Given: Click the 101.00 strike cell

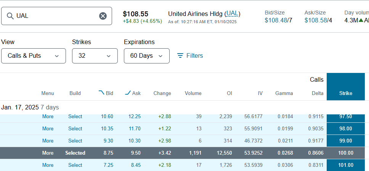Looking at the screenshot, I should tap(346, 165).
